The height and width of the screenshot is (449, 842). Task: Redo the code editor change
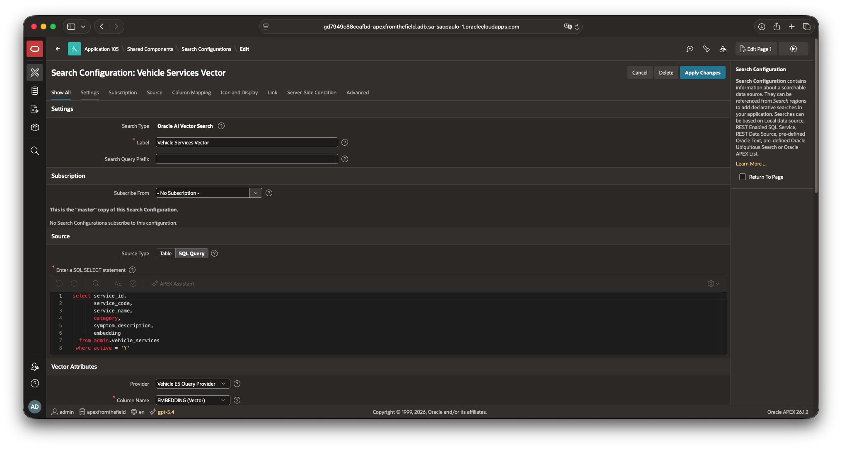(74, 283)
